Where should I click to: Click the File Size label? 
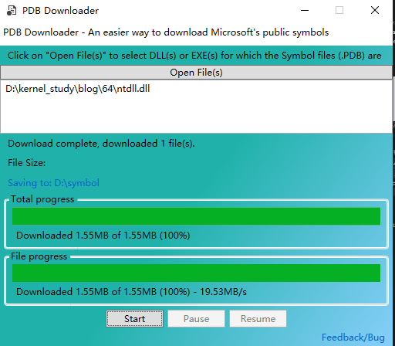tap(27, 163)
